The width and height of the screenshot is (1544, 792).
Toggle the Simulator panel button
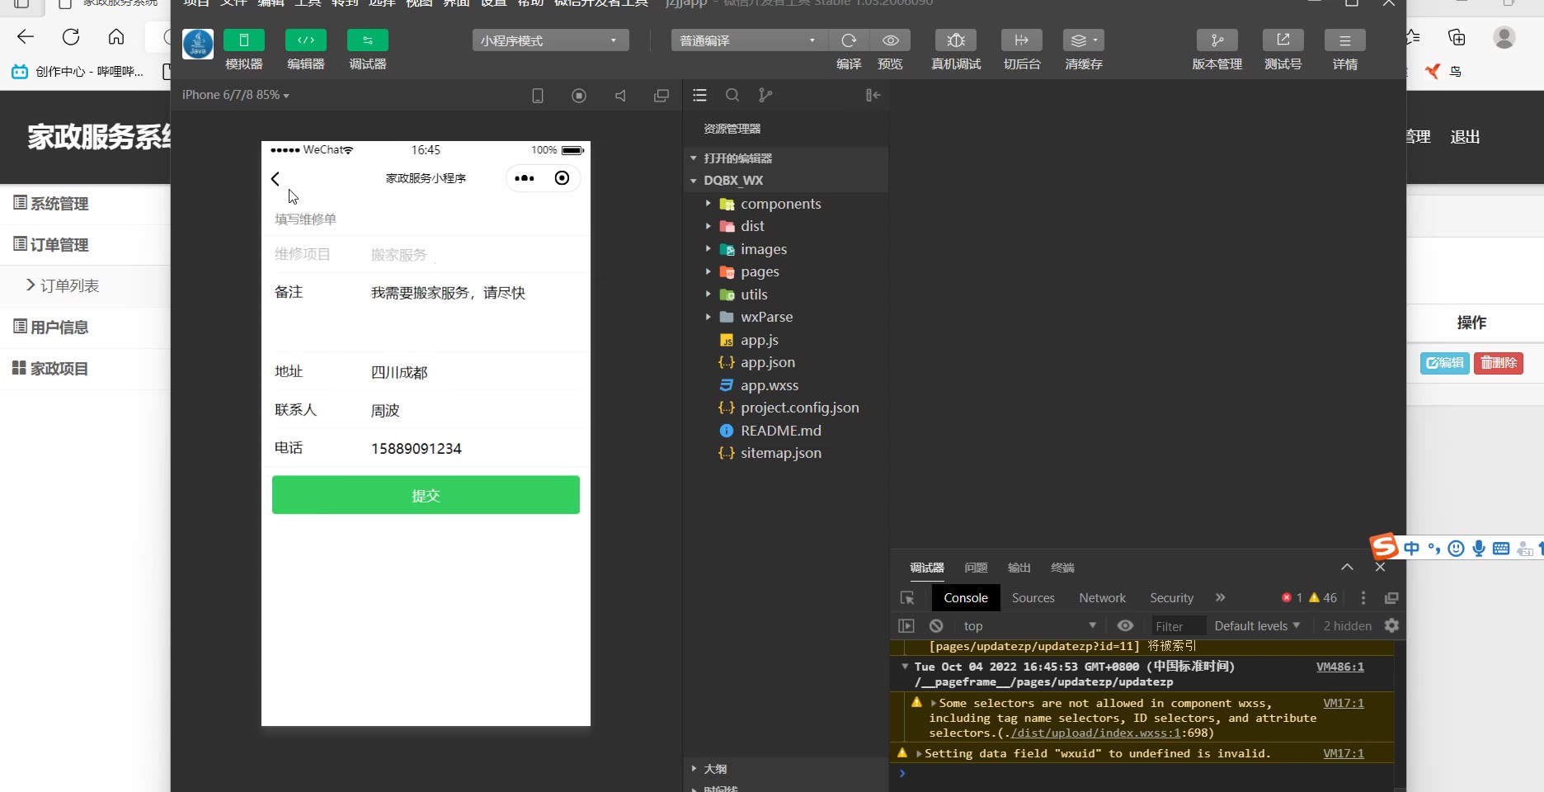[243, 40]
